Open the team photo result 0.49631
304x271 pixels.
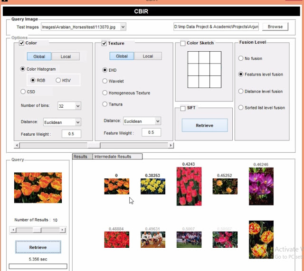pos(153,239)
